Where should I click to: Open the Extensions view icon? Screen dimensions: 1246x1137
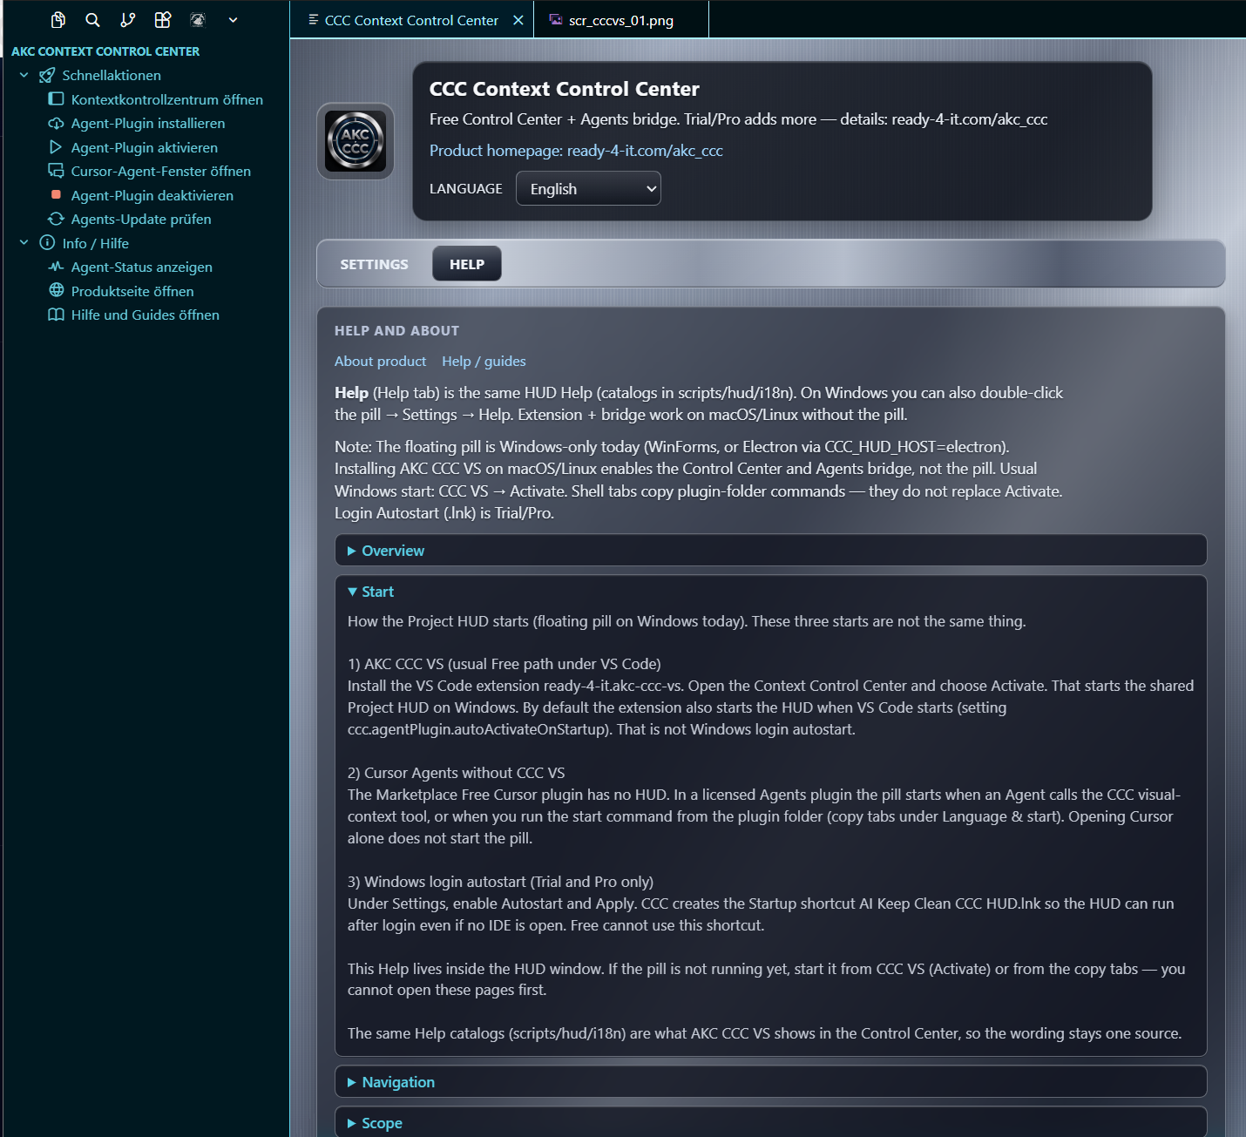[x=163, y=20]
